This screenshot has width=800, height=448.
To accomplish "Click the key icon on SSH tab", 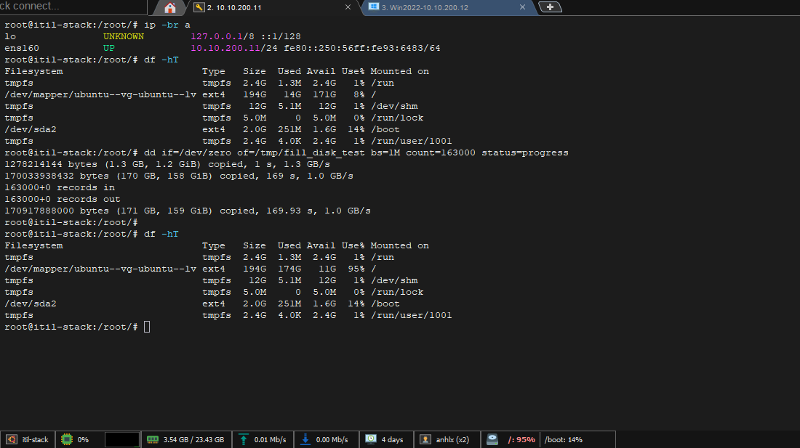I will [x=198, y=7].
